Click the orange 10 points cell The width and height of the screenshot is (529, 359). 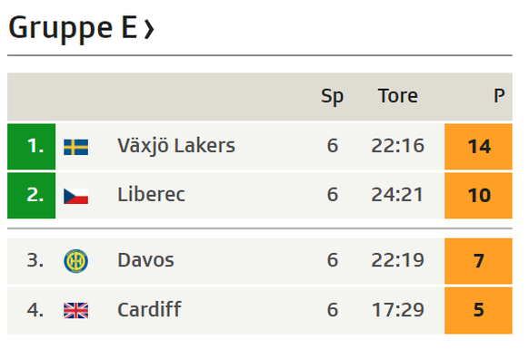[x=478, y=196]
